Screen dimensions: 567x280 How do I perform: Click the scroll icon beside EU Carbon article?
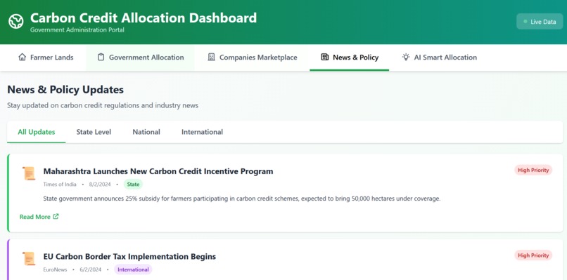point(29,259)
